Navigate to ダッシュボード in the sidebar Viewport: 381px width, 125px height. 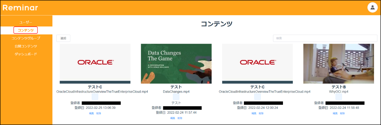[x=26, y=54]
